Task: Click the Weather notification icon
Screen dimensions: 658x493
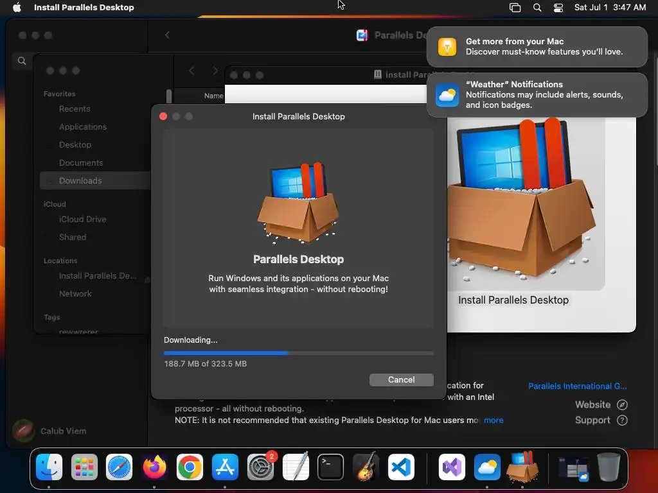Action: tap(447, 95)
